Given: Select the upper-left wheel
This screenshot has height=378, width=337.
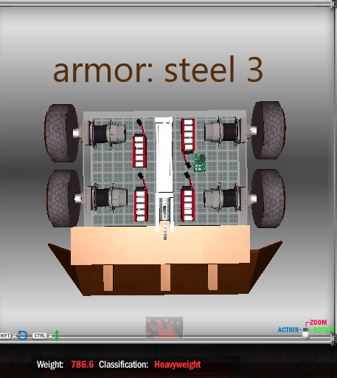Looking at the screenshot, I should 61,133.
